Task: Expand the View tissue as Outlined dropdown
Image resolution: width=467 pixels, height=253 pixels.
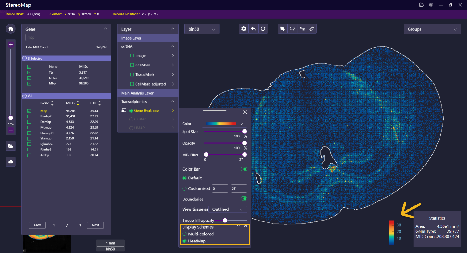Action: (228, 209)
